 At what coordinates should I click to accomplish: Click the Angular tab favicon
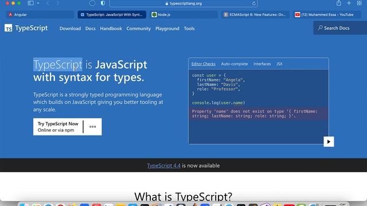pyautogui.click(x=10, y=14)
